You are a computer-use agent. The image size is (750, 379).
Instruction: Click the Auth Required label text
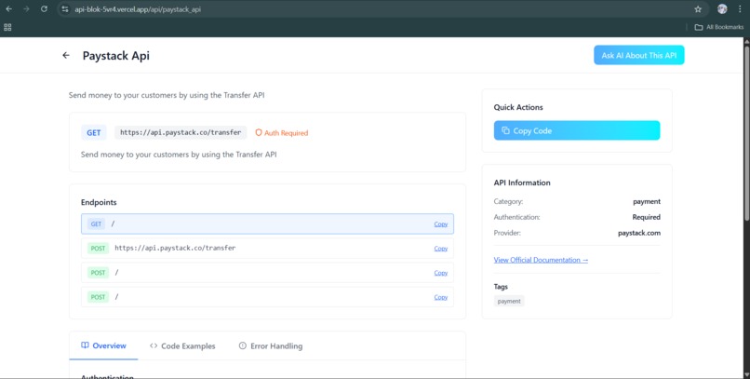click(286, 133)
